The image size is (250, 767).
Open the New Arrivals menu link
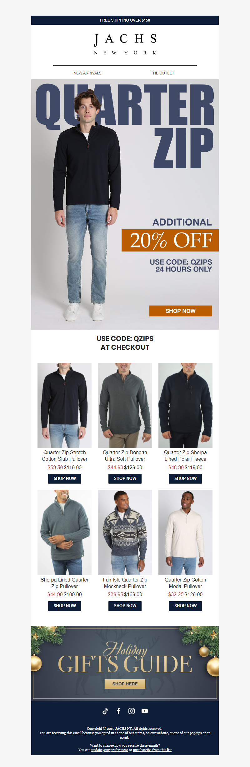point(87,73)
